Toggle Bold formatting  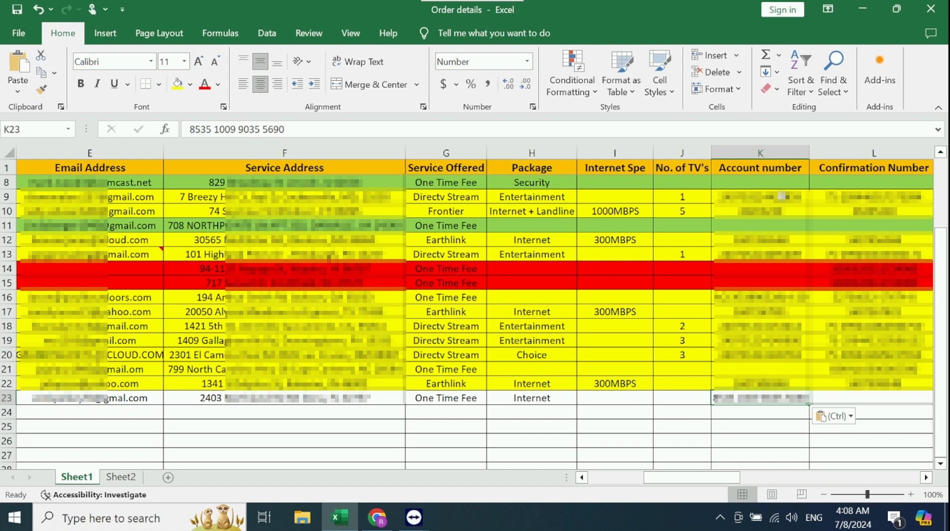coord(81,84)
